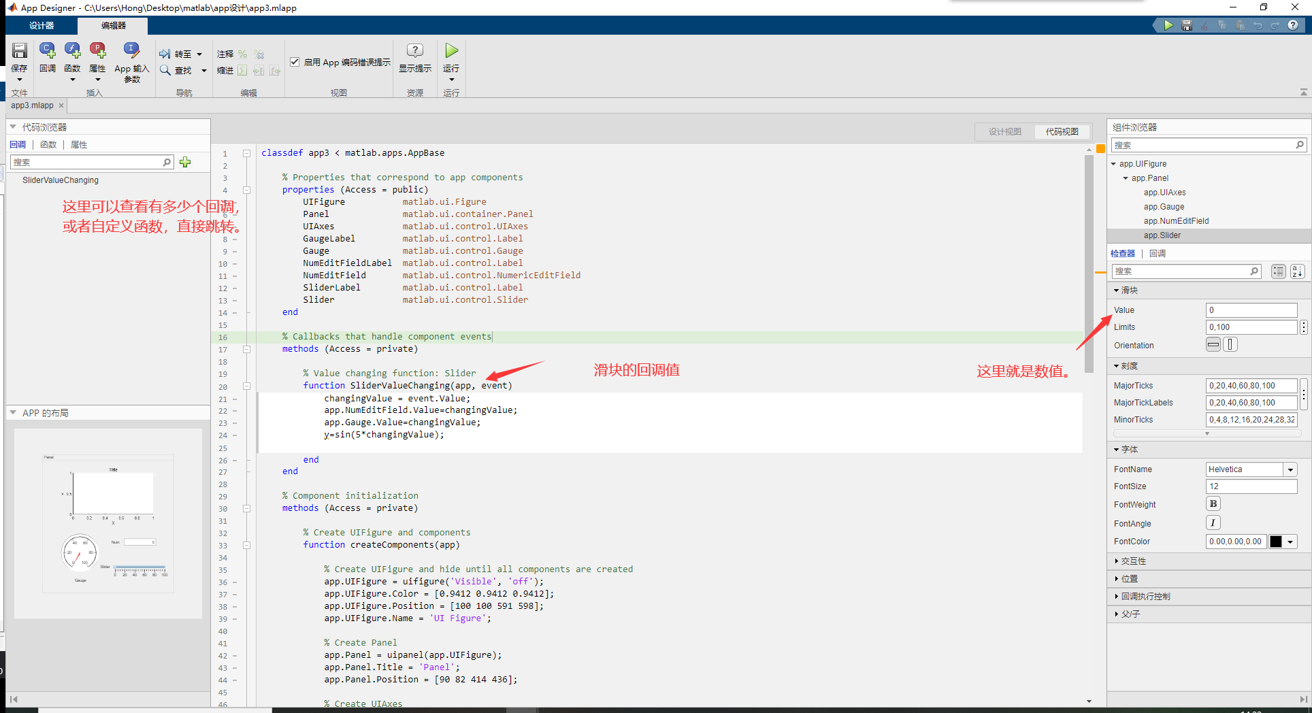The width and height of the screenshot is (1312, 713).
Task: Open the FontName Helvetica dropdown
Action: [x=1290, y=469]
